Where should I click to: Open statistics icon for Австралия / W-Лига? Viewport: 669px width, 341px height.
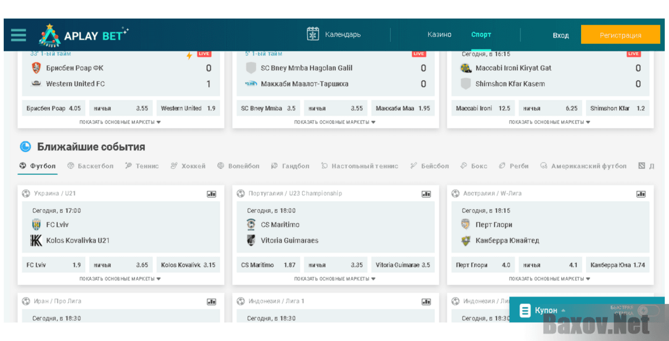641,194
